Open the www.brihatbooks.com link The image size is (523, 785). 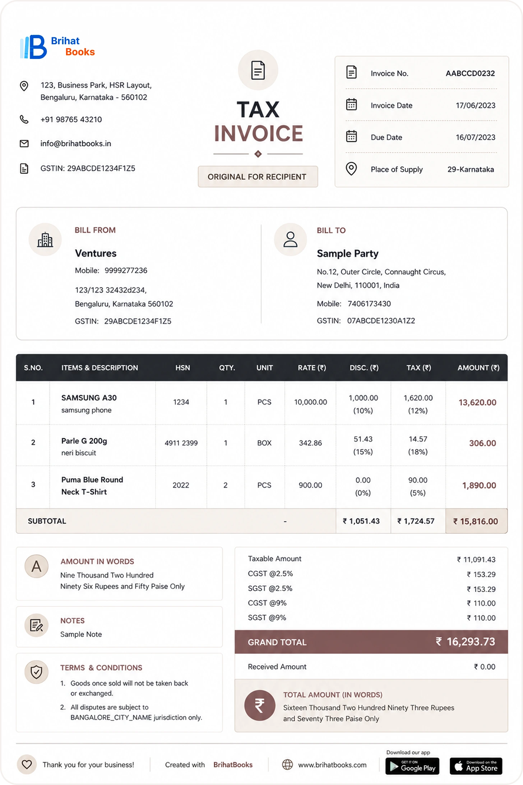coord(332,765)
